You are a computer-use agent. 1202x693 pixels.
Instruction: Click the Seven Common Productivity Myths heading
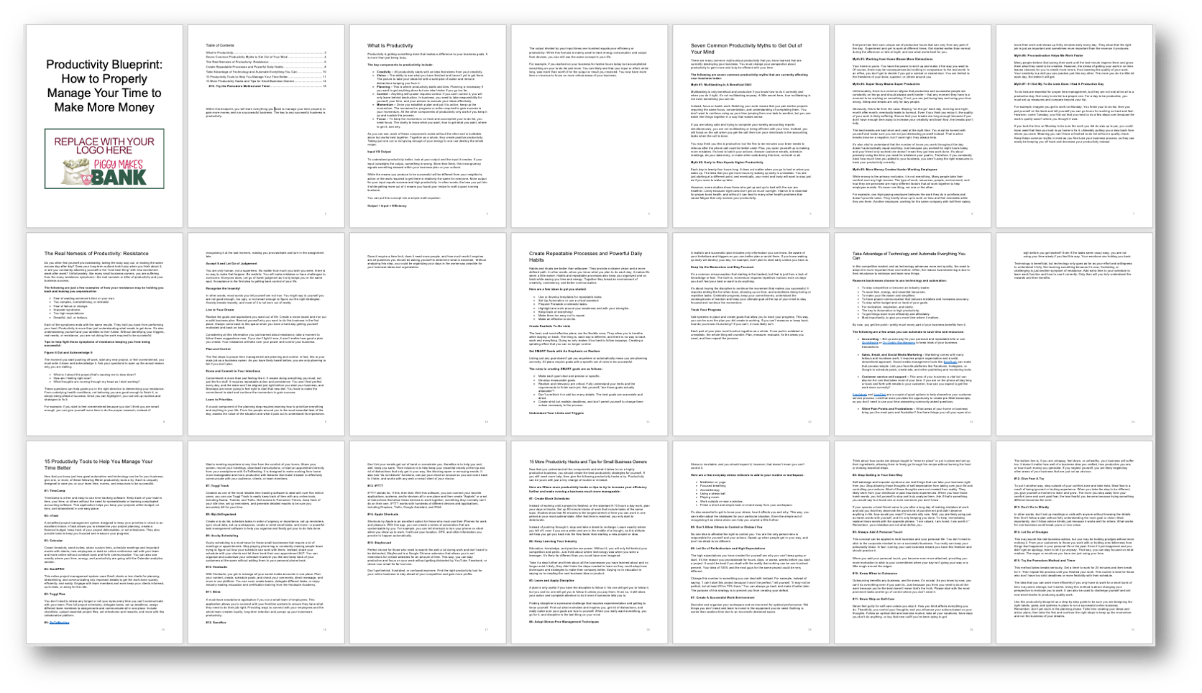tap(747, 48)
